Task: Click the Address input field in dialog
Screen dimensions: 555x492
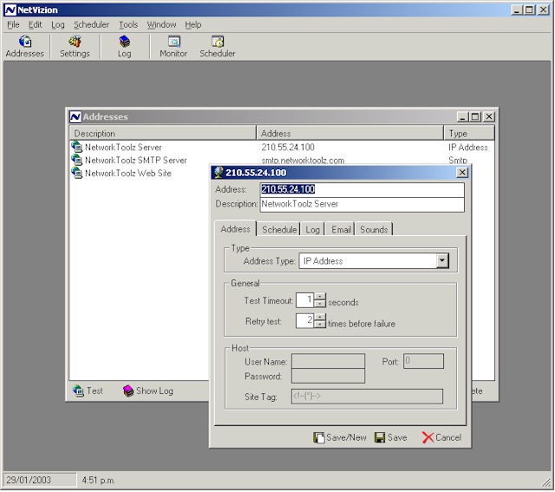Action: tap(362, 189)
